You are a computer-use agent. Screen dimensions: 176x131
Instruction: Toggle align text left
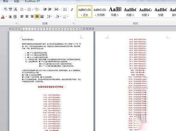coord(22,17)
